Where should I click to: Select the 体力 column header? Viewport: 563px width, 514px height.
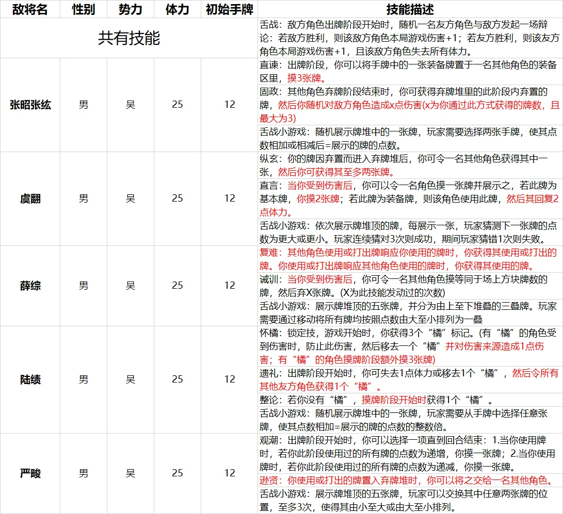click(177, 9)
